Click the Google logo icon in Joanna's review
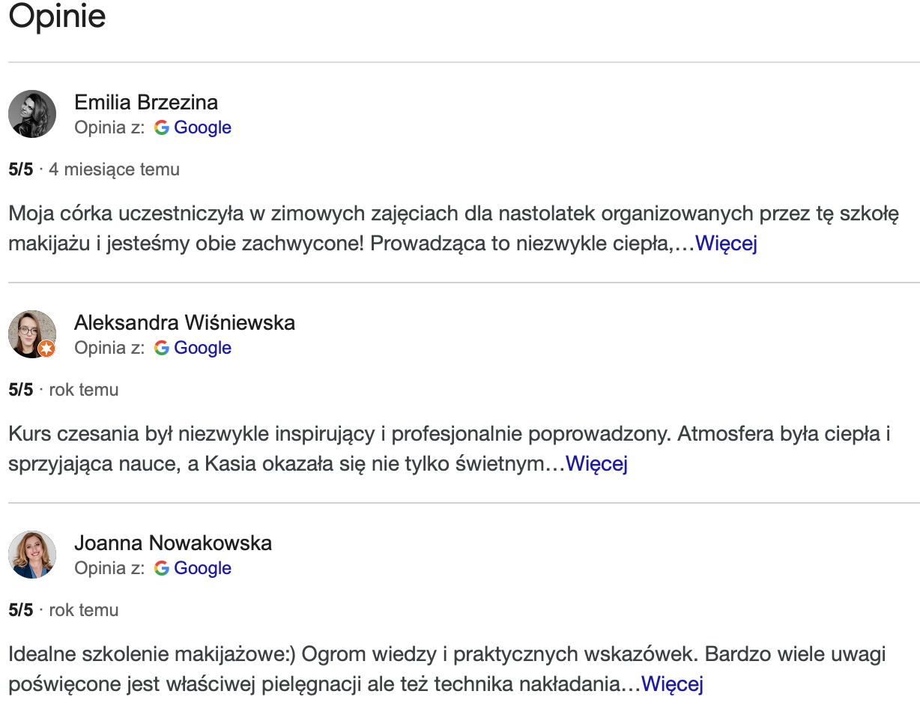This screenshot has width=920, height=712. click(161, 568)
